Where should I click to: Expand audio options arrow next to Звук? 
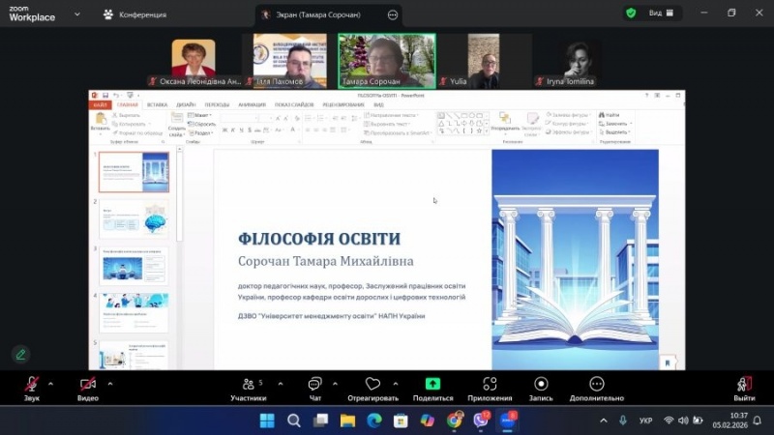coord(53,382)
